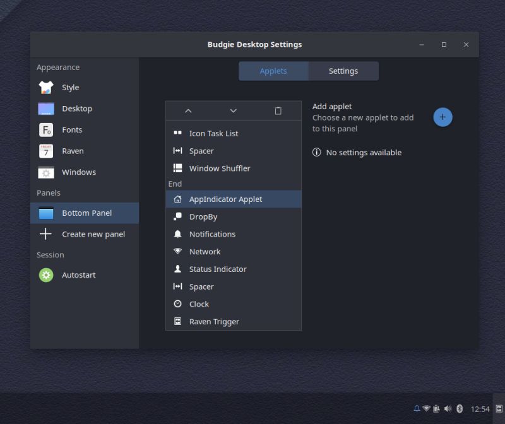Switch to the Settings tab

tap(343, 71)
